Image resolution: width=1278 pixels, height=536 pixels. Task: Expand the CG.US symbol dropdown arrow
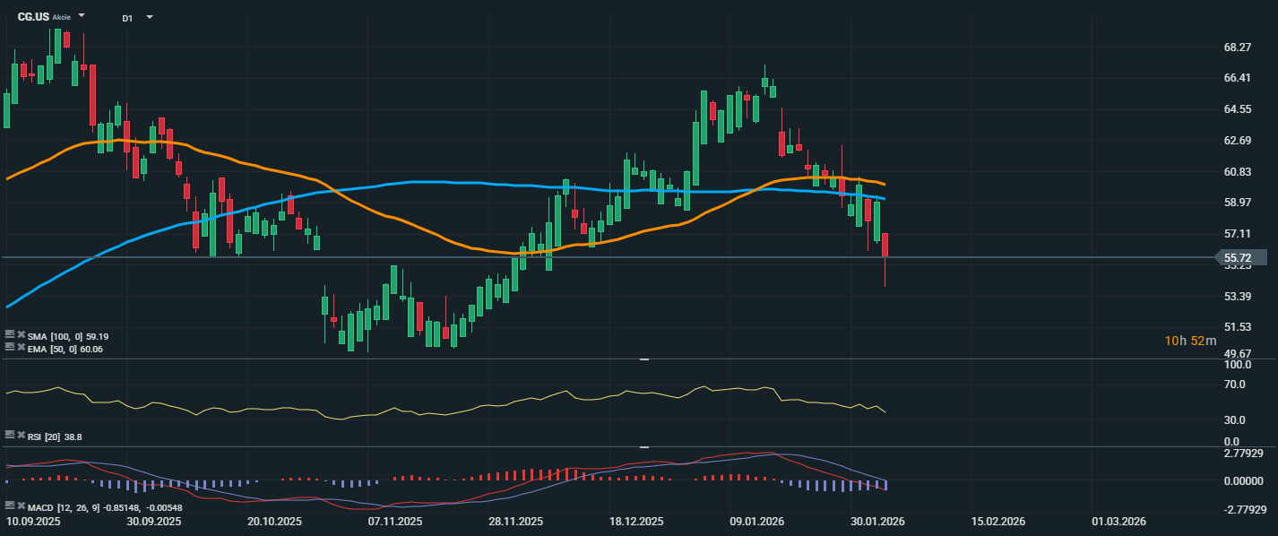(x=82, y=16)
